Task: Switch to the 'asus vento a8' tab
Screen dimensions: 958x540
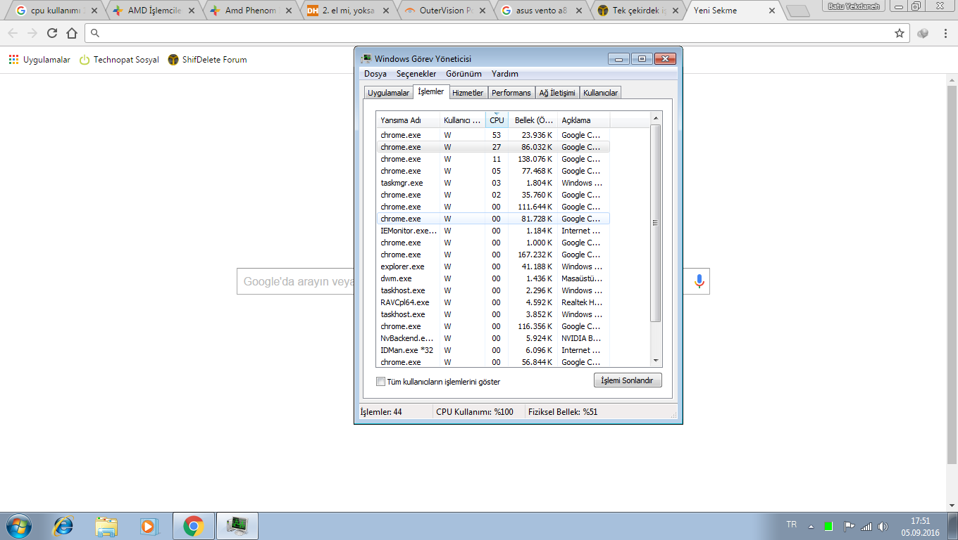Action: pos(543,11)
